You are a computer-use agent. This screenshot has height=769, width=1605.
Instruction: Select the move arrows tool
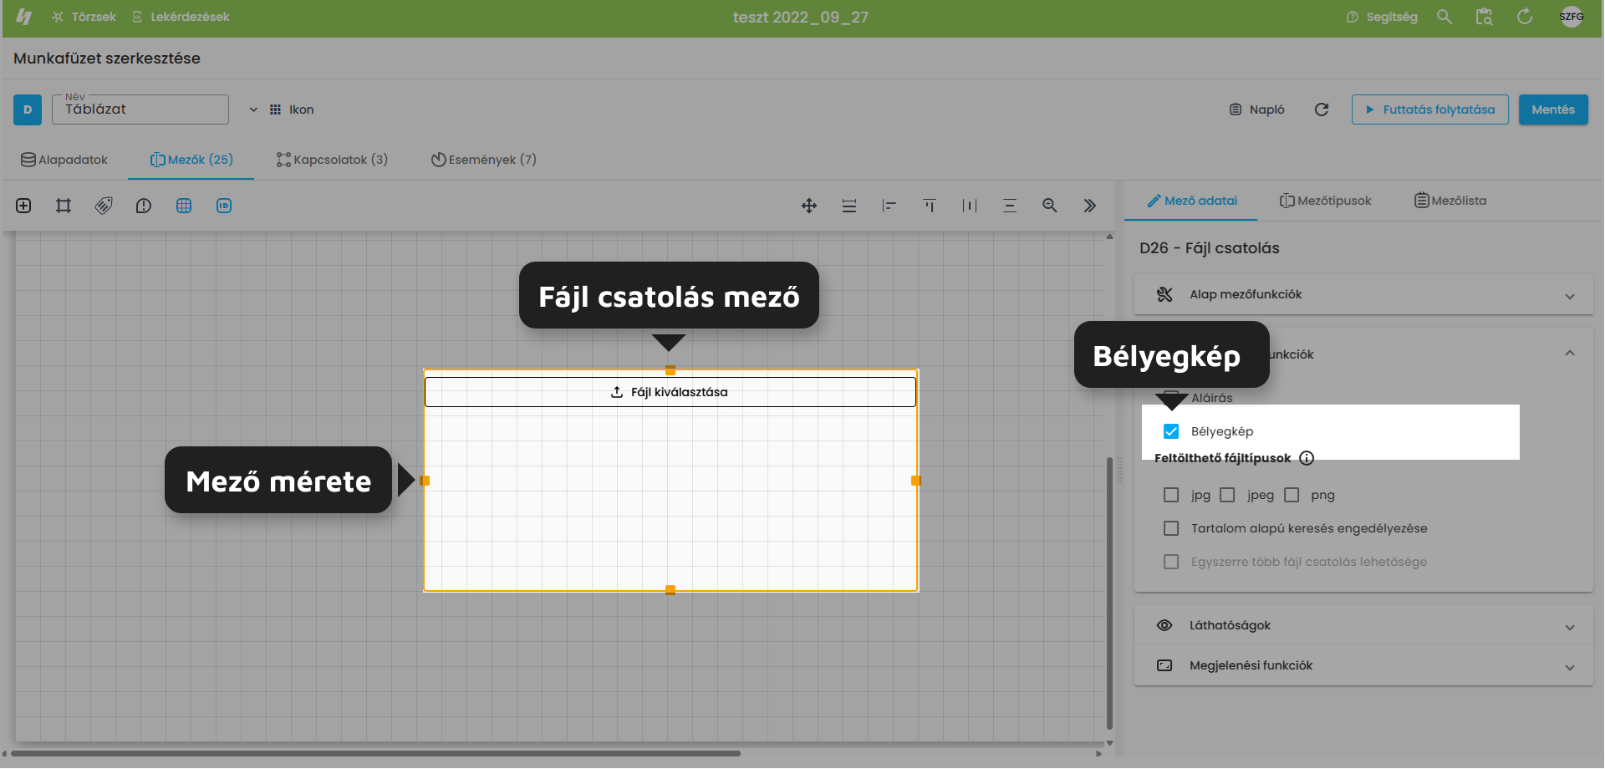click(809, 206)
